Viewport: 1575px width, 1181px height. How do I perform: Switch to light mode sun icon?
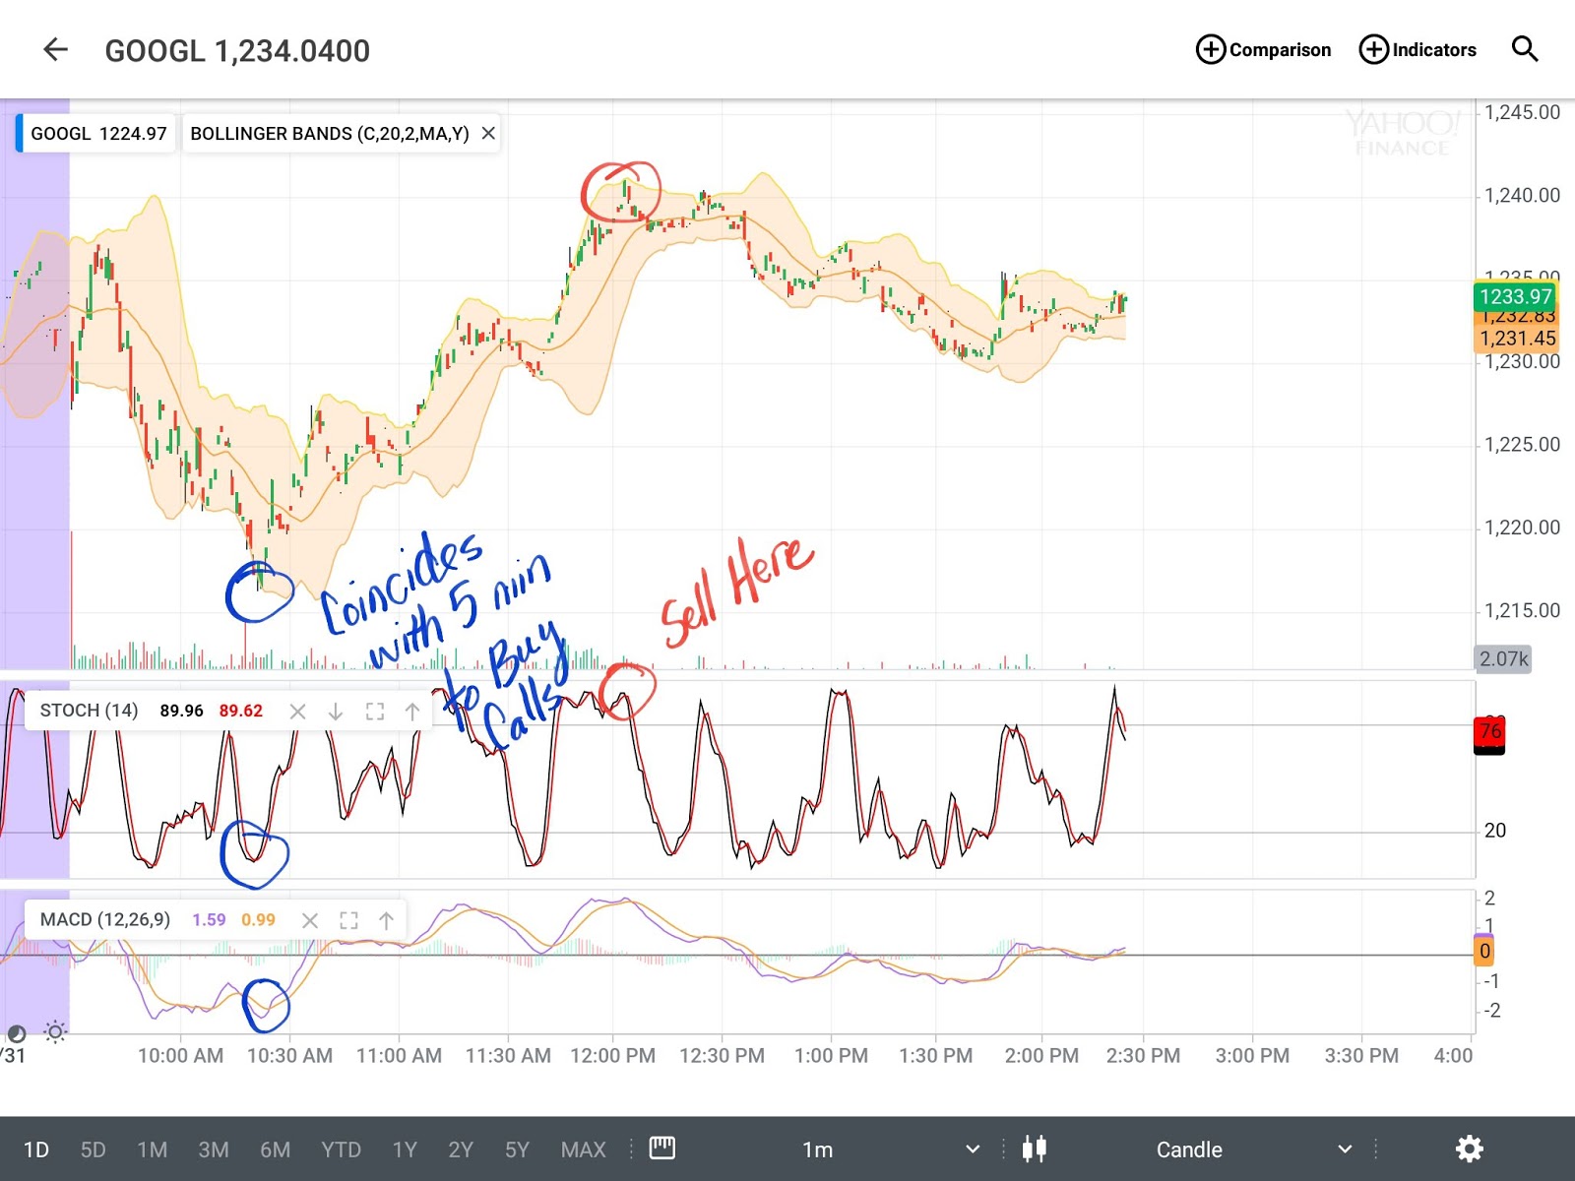55,1031
